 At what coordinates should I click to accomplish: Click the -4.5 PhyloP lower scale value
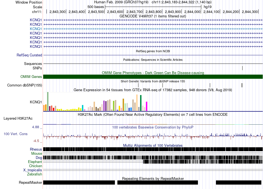pos(36,141)
